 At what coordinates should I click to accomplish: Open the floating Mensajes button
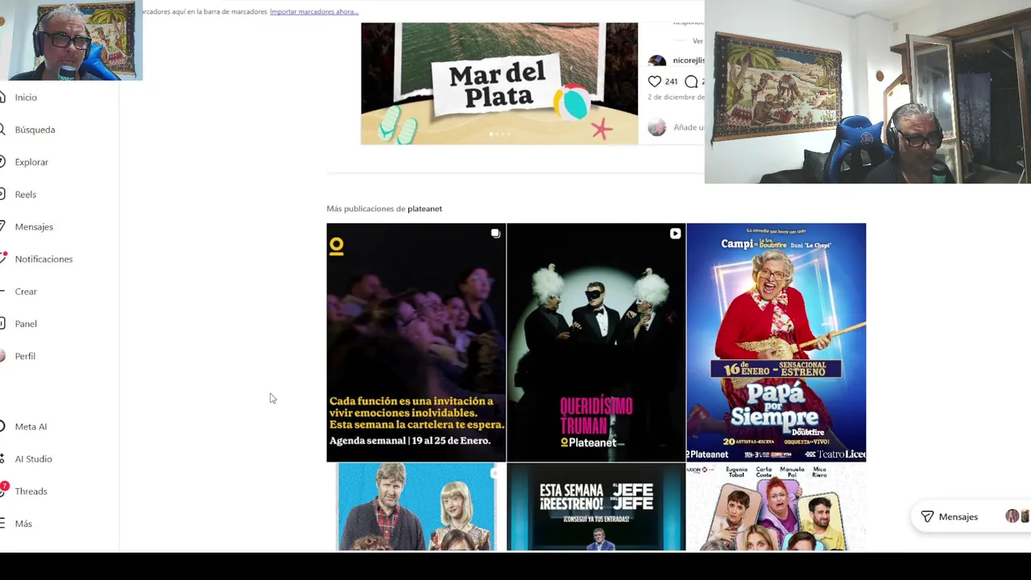[x=971, y=516]
